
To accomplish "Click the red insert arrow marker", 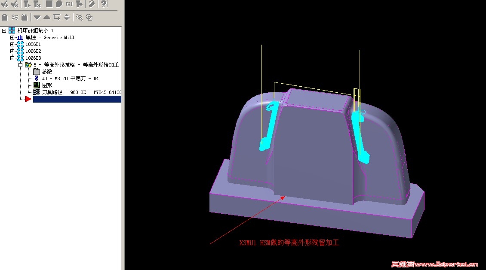I will tap(28, 99).
